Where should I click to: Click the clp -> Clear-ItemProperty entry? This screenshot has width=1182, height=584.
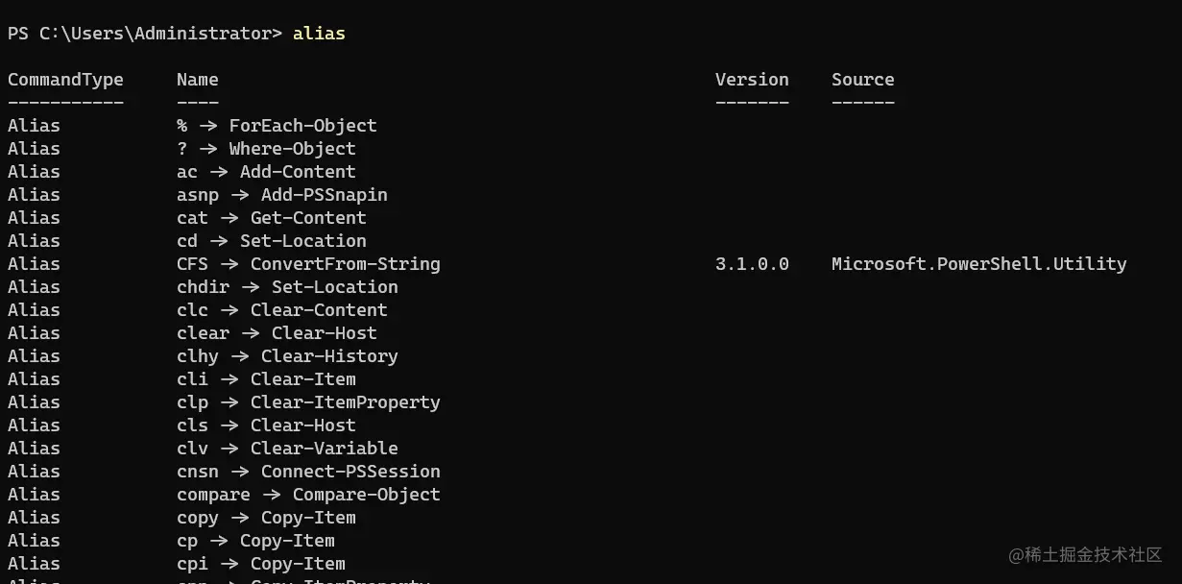pos(308,402)
